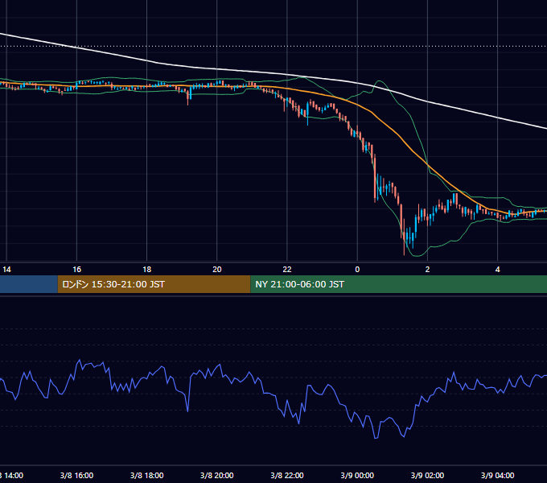Screen dimensions: 547x483
Task: Click the blue session bar before ロンドン
Action: (x=29, y=284)
